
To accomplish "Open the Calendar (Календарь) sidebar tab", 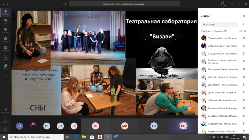I will click(x=5, y=49).
